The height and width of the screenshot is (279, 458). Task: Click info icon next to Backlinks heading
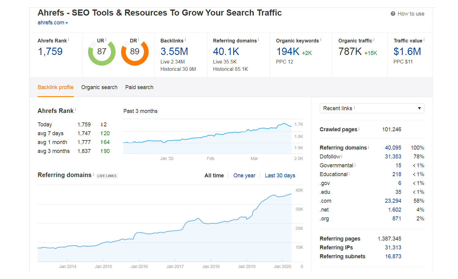click(x=185, y=39)
